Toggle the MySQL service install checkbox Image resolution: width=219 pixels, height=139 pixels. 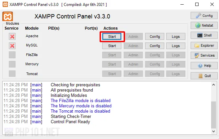12,46
